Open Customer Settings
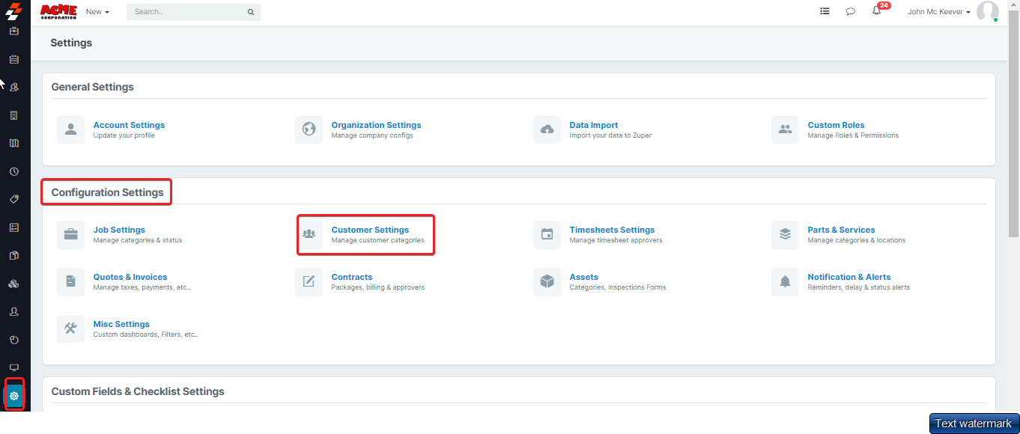The height and width of the screenshot is (434, 1020). pyautogui.click(x=370, y=230)
